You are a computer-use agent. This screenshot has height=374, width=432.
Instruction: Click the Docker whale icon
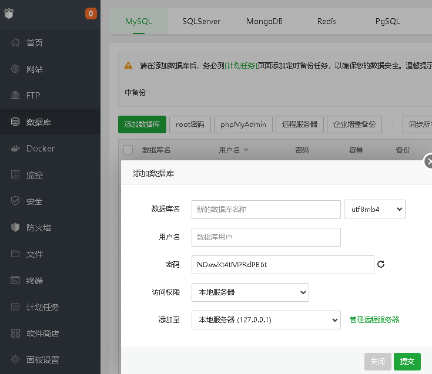pyautogui.click(x=15, y=149)
